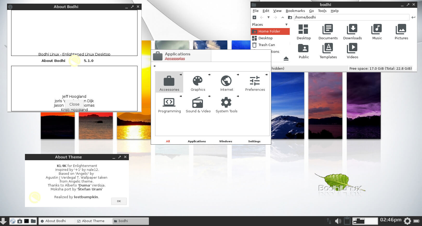Select Home Folder in Places sidebar

(x=270, y=31)
